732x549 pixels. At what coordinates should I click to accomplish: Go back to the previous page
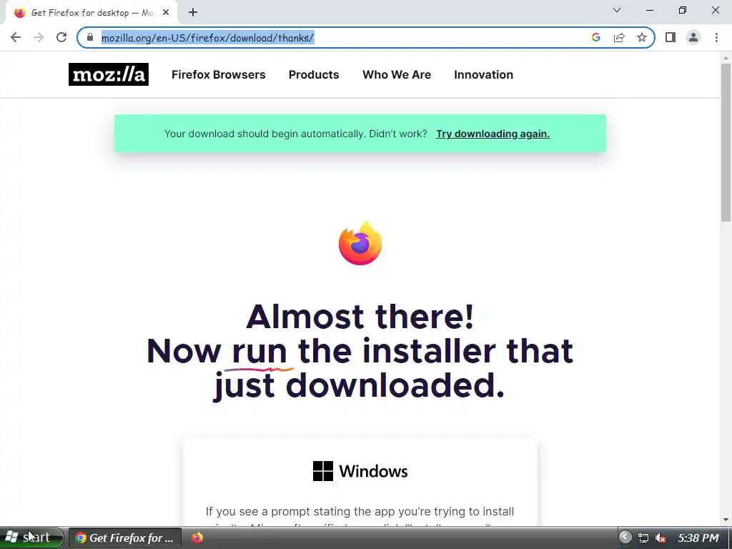pos(16,37)
